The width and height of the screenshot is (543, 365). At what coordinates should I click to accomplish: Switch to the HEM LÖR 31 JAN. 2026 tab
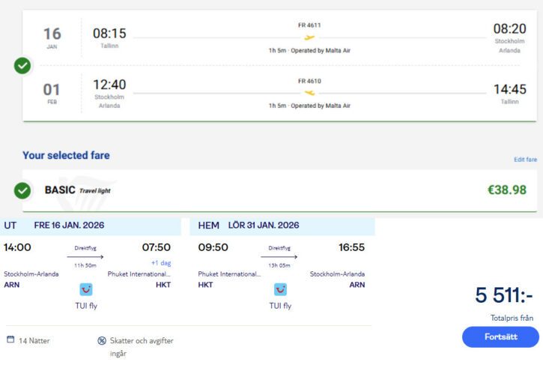point(282,226)
